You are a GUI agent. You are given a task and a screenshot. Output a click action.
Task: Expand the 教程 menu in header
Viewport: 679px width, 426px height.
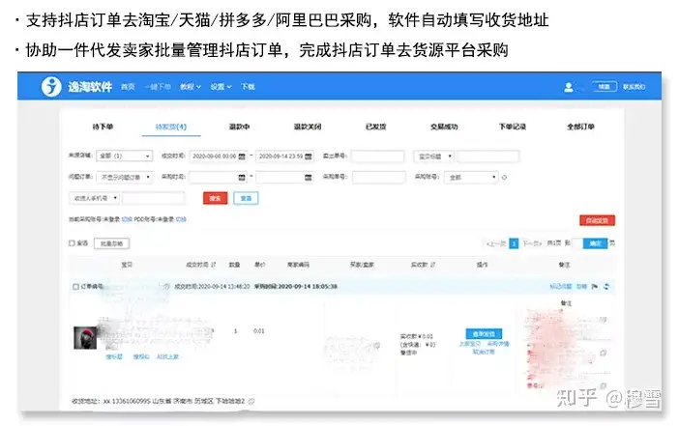coord(191,87)
